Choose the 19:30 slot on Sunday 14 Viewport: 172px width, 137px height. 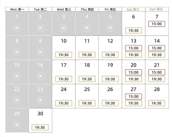157,55
